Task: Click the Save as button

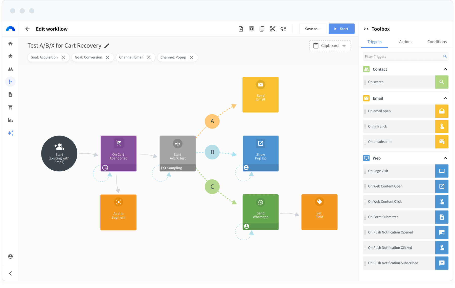Action: click(313, 29)
